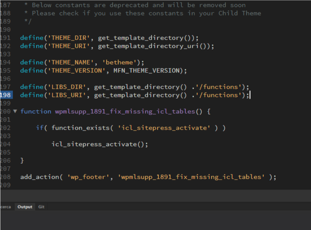Click line number 200 in gutter
Screen dimensions: 311x230
[6, 112]
